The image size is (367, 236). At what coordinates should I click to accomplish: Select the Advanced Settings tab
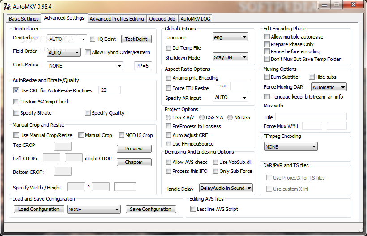click(64, 18)
